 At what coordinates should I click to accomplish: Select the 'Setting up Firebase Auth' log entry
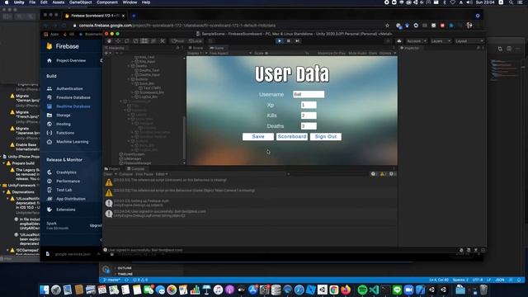click(251, 203)
